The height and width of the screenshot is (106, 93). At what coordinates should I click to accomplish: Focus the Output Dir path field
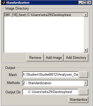[50, 92]
